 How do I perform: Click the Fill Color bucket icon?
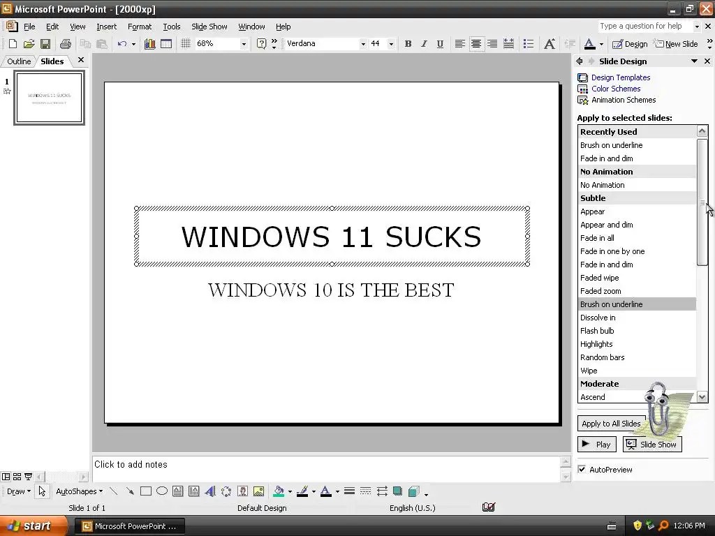pos(279,491)
